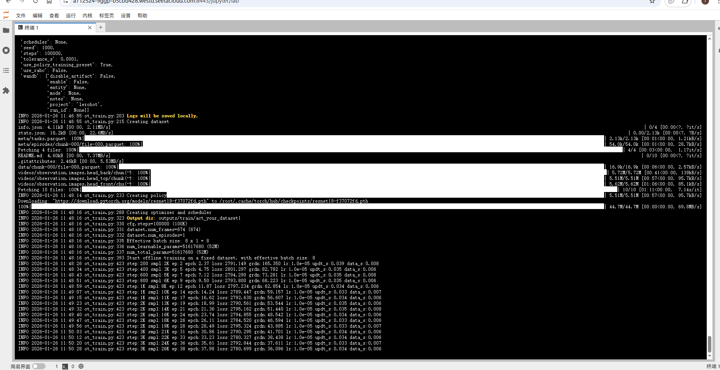The width and height of the screenshot is (720, 370).
Task: Click the JupyterLab logo icon
Action: click(x=6, y=15)
